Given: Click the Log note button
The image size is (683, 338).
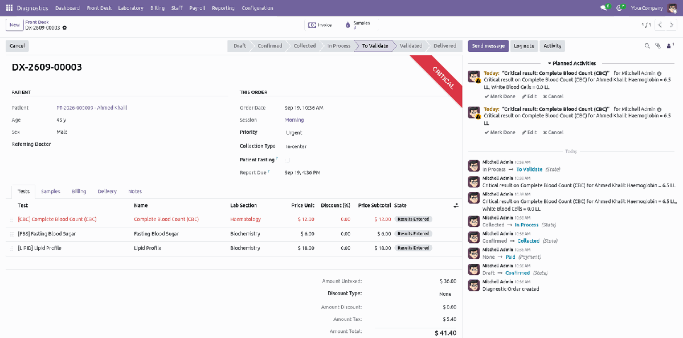Looking at the screenshot, I should [524, 46].
